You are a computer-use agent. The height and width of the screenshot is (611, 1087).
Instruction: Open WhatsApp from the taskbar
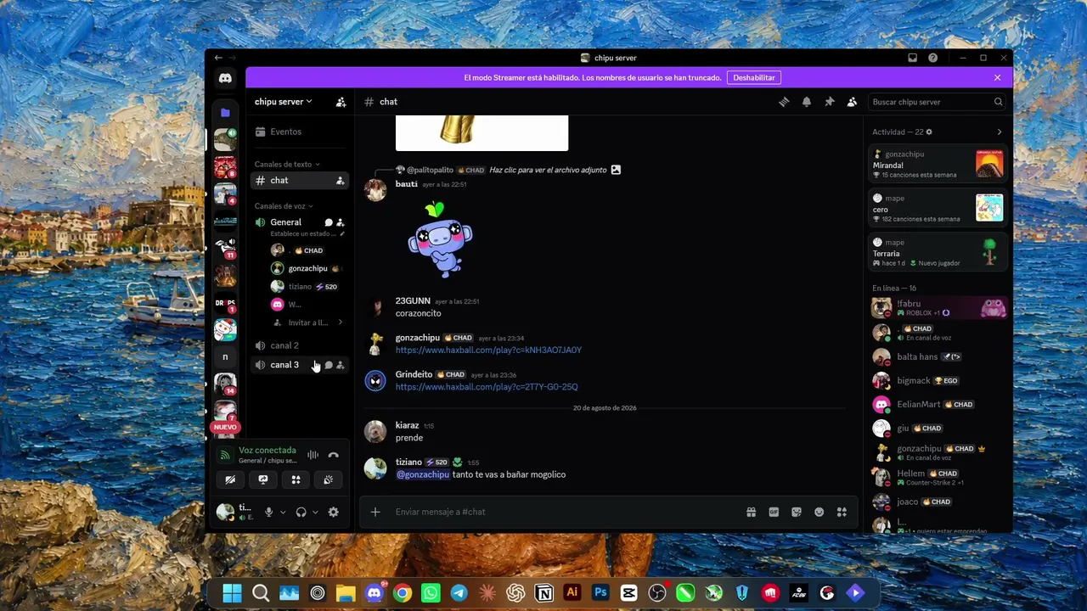pos(431,593)
